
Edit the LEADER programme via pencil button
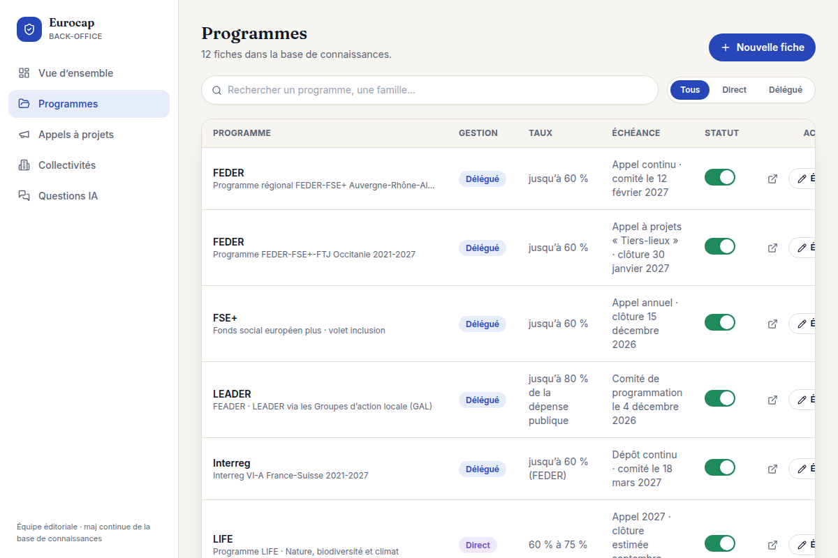802,400
